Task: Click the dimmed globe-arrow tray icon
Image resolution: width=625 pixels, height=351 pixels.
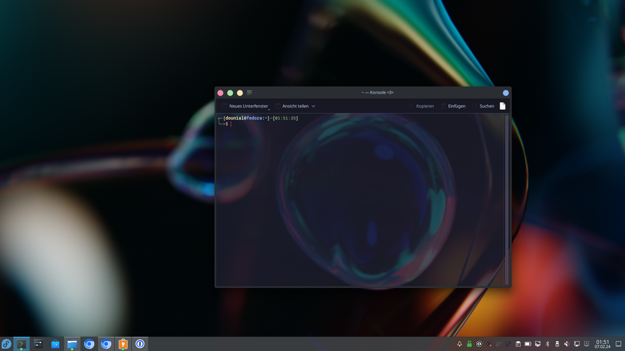Action: pyautogui.click(x=508, y=344)
